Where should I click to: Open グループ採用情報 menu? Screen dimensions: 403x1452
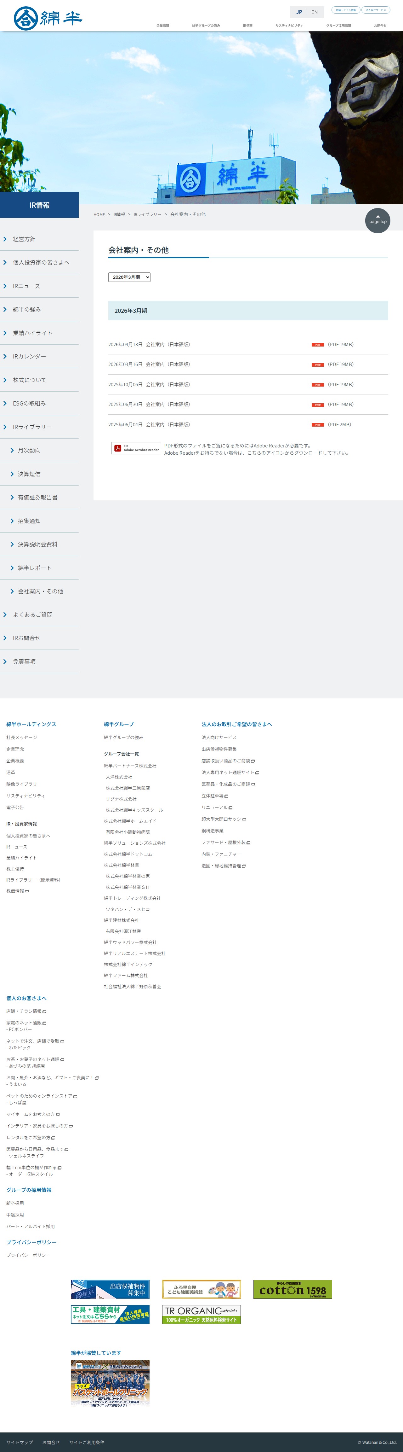[x=338, y=25]
